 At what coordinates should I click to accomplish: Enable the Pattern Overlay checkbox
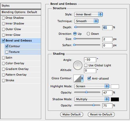point(3,75)
